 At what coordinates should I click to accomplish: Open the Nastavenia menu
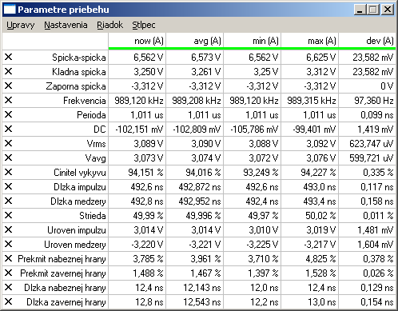pos(66,25)
